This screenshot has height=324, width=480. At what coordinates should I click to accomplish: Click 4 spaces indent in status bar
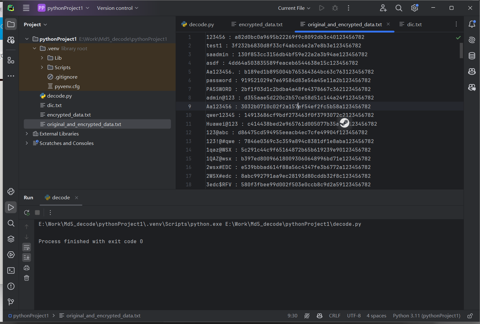376,316
